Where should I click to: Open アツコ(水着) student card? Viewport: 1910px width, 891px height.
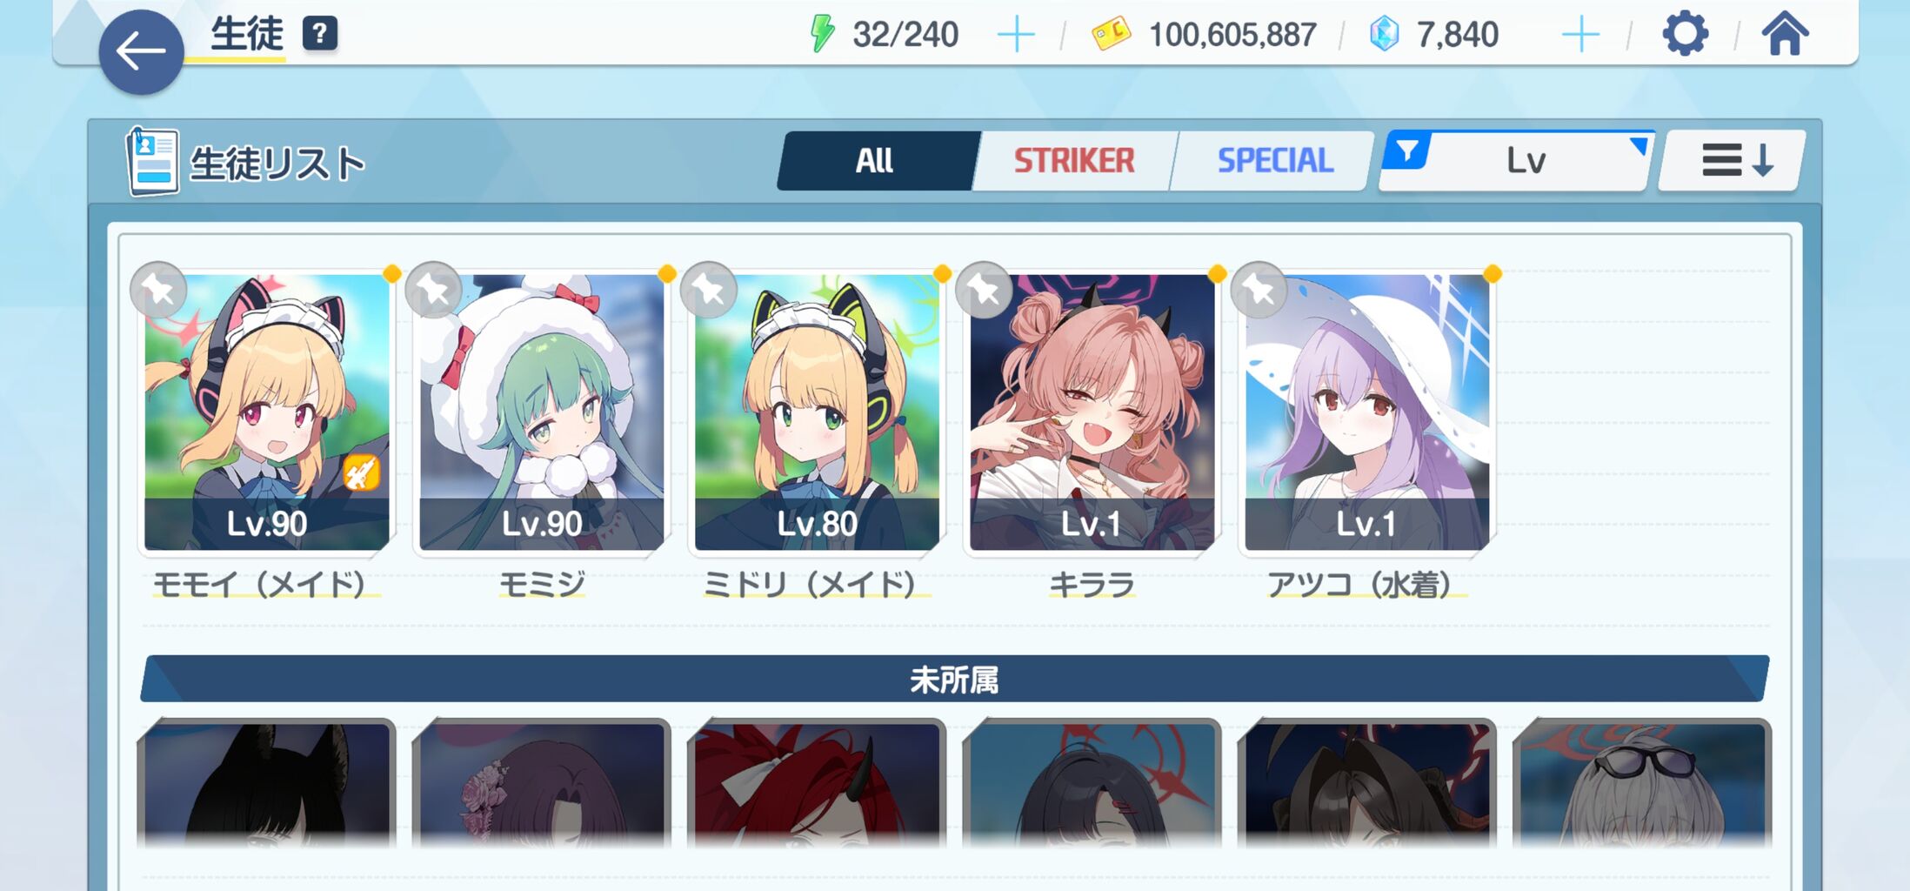(1366, 412)
